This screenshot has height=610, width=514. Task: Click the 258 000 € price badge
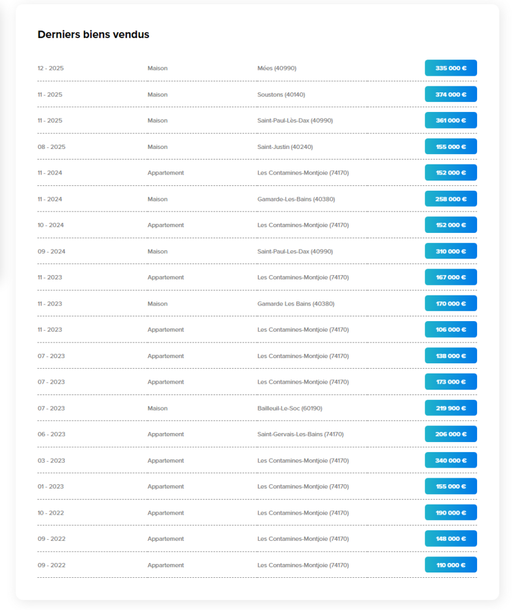point(450,199)
